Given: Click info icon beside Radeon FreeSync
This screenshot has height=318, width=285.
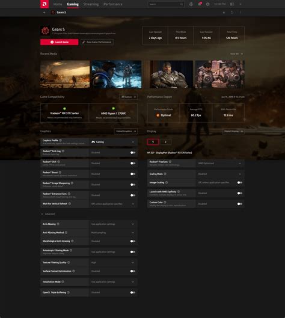Looking at the screenshot, I should (x=170, y=162).
